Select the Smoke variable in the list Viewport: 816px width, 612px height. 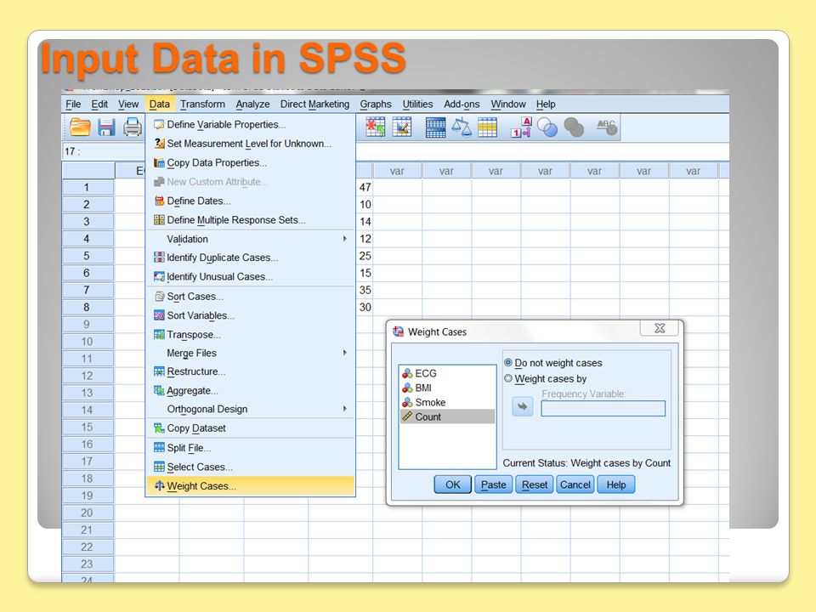coord(447,402)
